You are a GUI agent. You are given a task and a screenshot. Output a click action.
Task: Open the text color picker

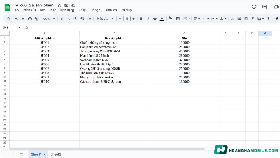pyautogui.click(x=162, y=19)
